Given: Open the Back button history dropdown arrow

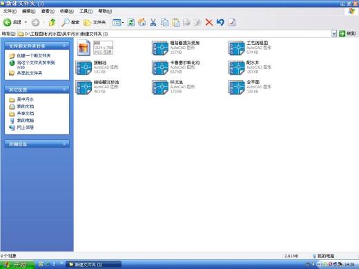Looking at the screenshot, I should [x=26, y=22].
